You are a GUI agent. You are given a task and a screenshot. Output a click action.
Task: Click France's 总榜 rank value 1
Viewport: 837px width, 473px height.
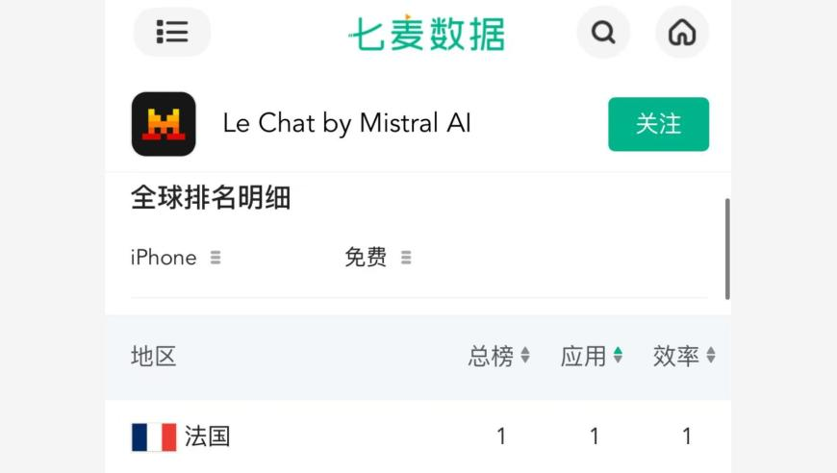(501, 436)
